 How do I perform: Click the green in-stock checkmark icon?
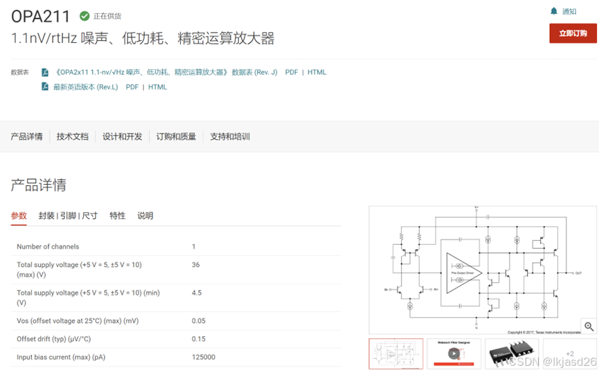(x=84, y=16)
